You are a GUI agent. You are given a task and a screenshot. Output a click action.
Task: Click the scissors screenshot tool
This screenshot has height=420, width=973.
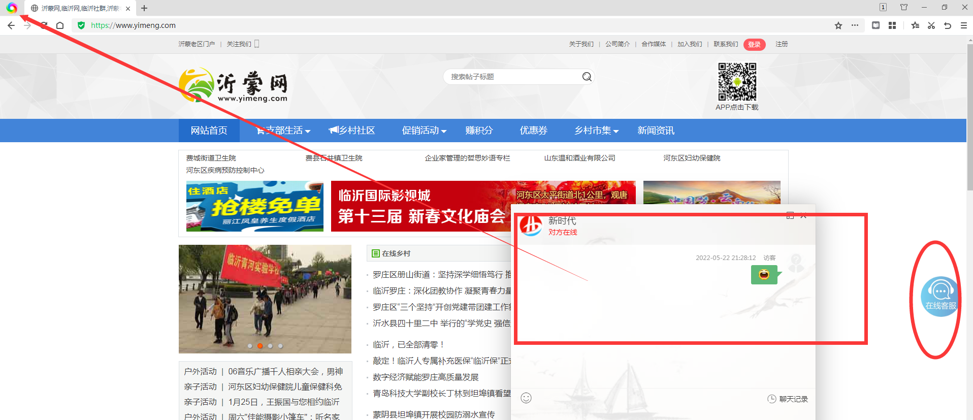[931, 25]
